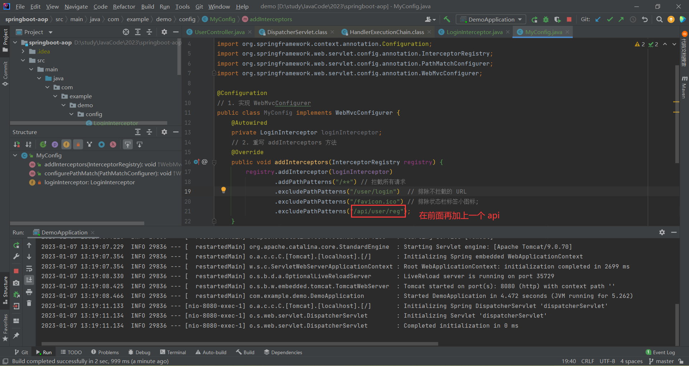Collapse MyConfig node in Structure
The image size is (689, 366).
15,155
